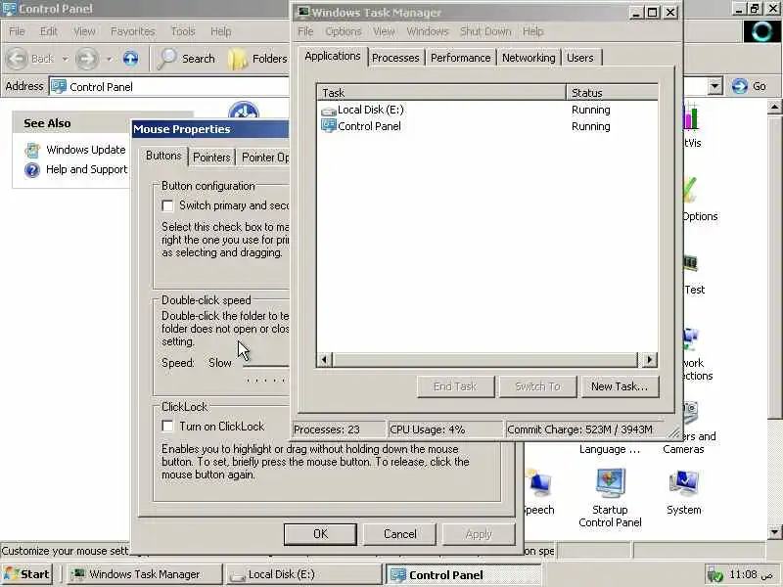Open Task Manager's Windows menu

(428, 31)
